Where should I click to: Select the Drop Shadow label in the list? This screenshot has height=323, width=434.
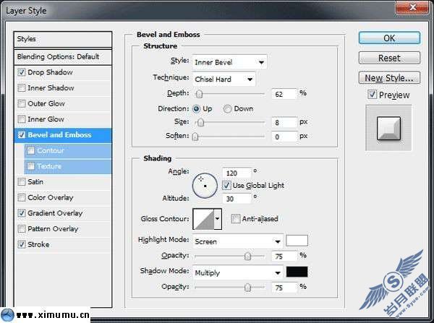50,72
